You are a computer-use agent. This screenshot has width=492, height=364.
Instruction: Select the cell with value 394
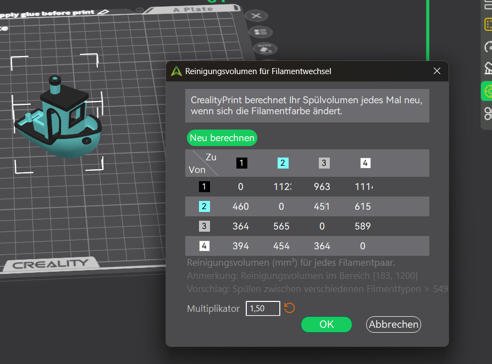(x=241, y=246)
